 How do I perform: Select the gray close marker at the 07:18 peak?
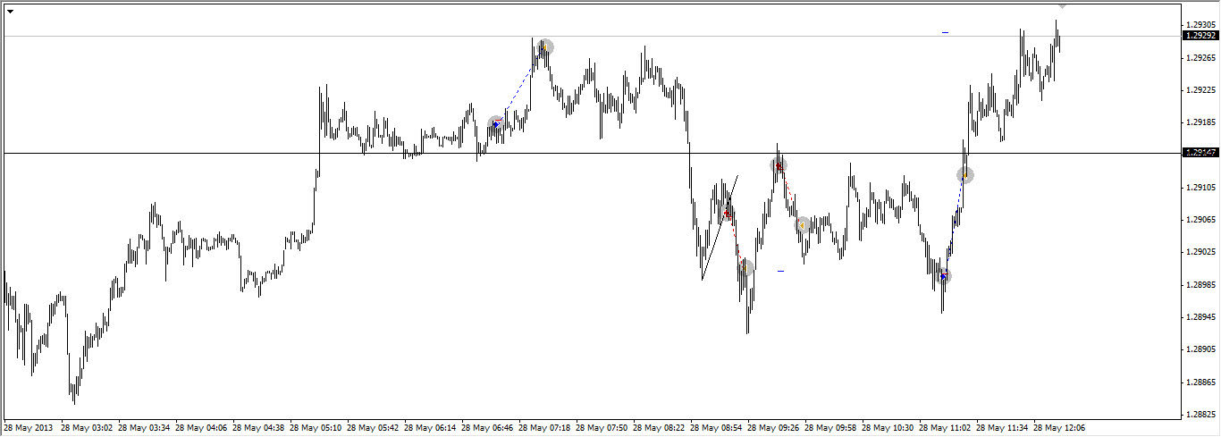pyautogui.click(x=545, y=46)
